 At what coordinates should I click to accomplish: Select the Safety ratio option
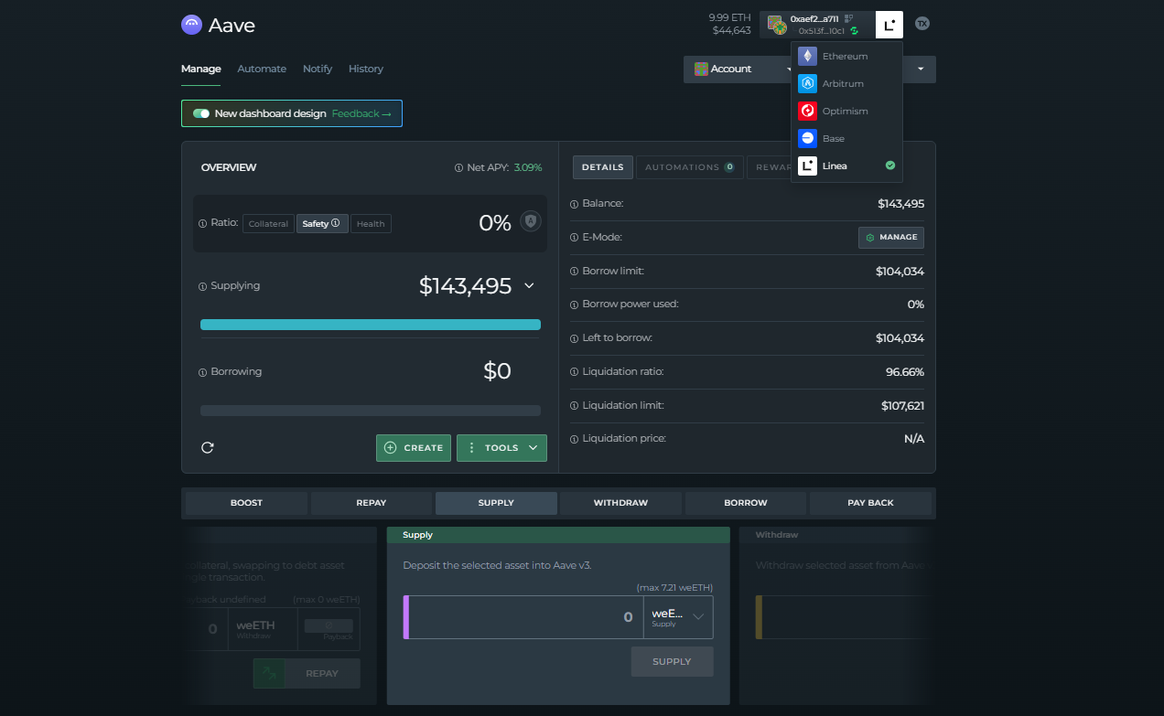point(322,224)
